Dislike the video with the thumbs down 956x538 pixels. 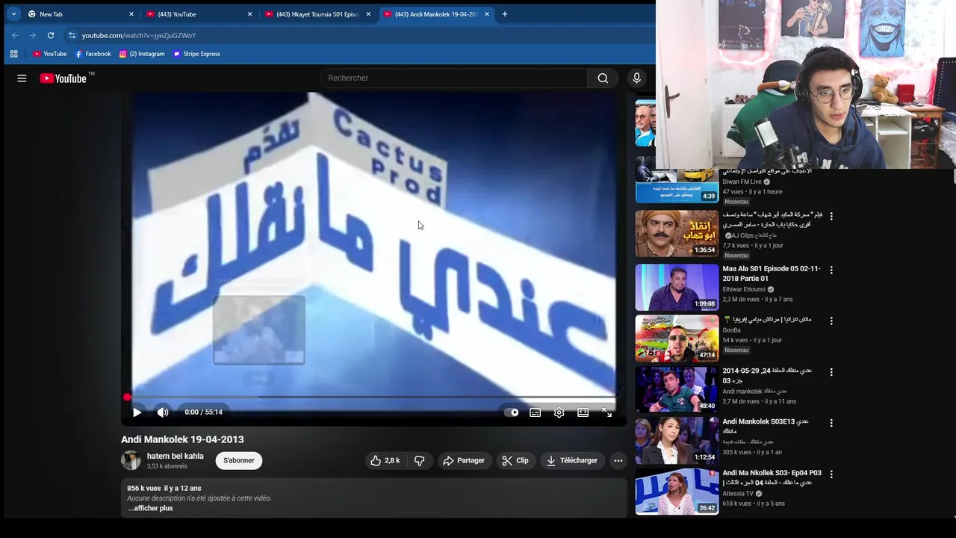click(x=419, y=461)
